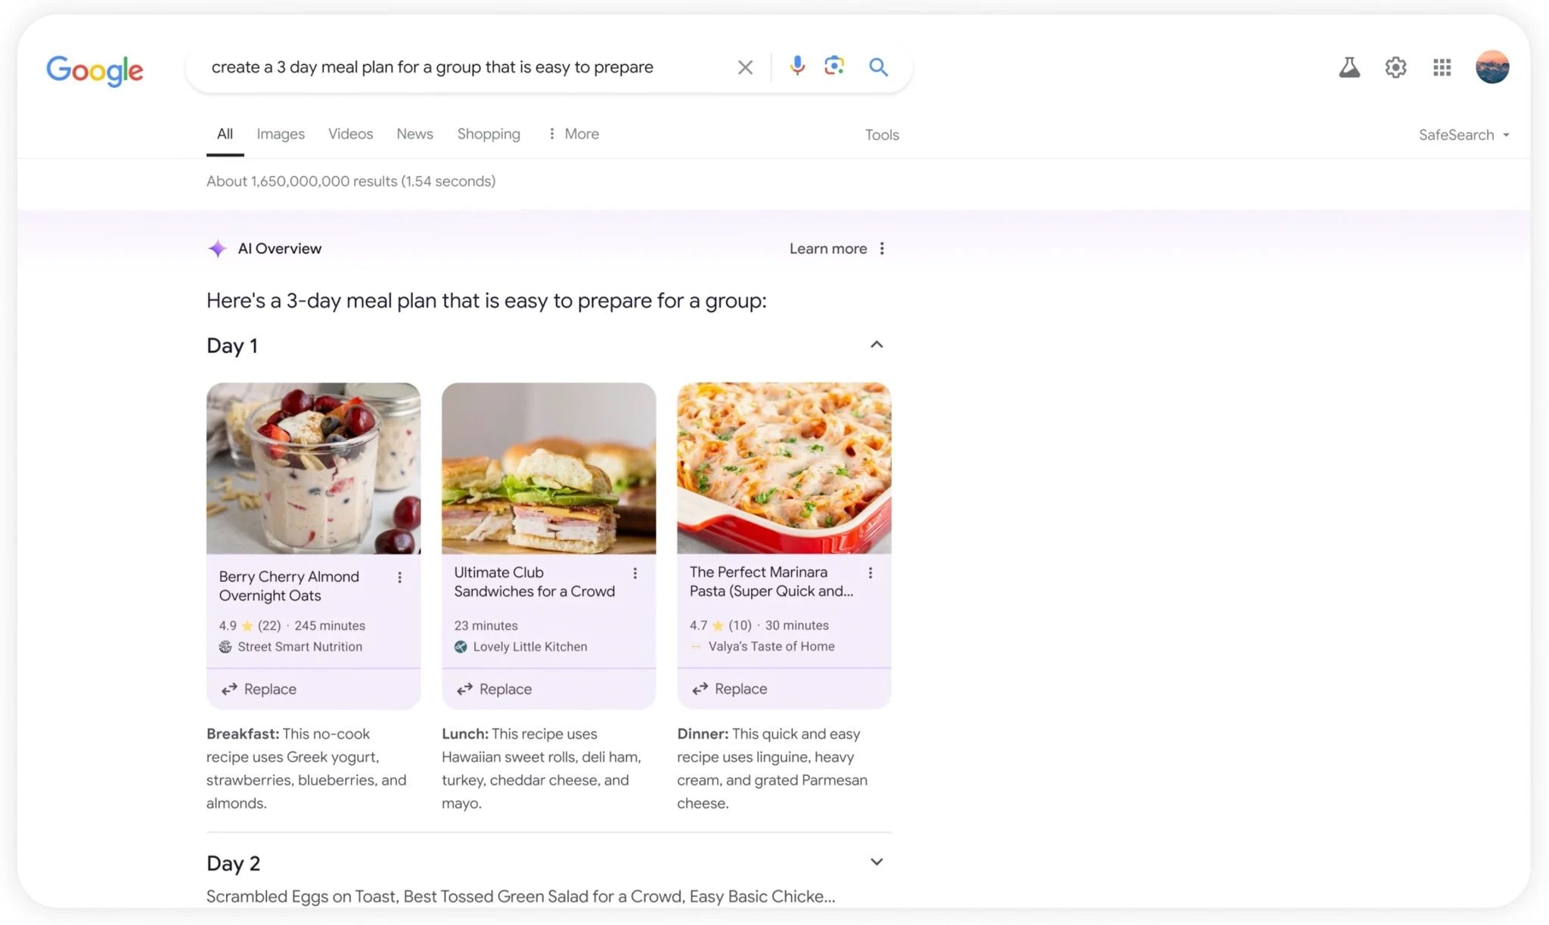Image resolution: width=1549 pixels, height=925 pixels.
Task: Select the Videos search tab
Action: point(350,135)
